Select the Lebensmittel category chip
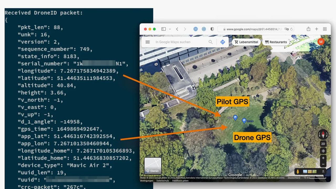 click(246, 42)
